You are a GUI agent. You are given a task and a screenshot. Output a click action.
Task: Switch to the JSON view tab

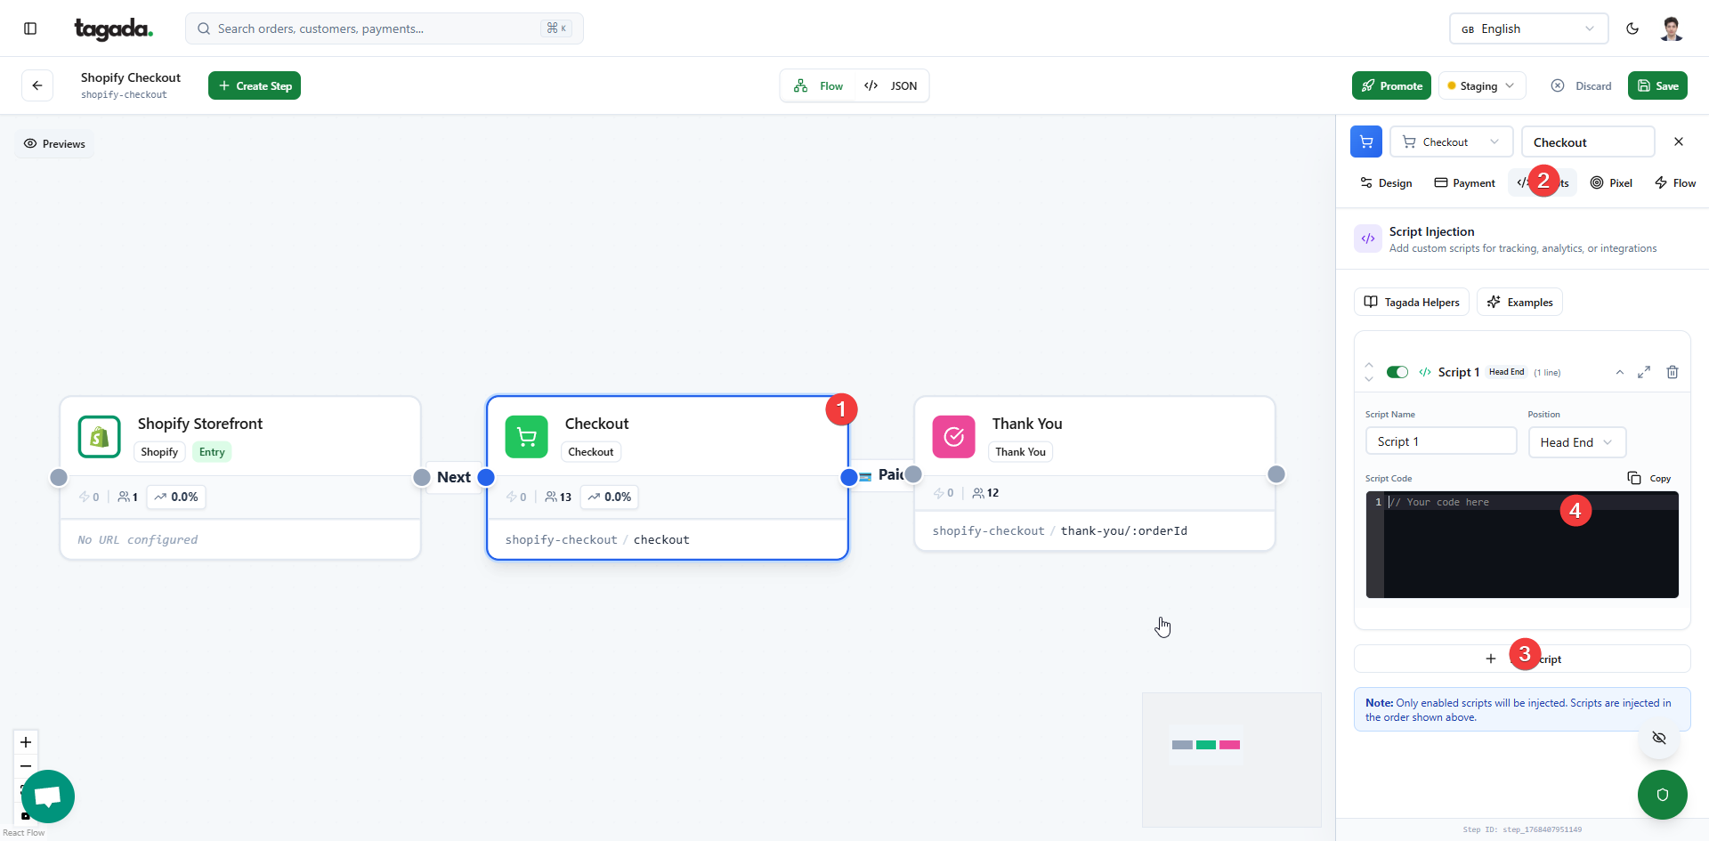coord(891,86)
